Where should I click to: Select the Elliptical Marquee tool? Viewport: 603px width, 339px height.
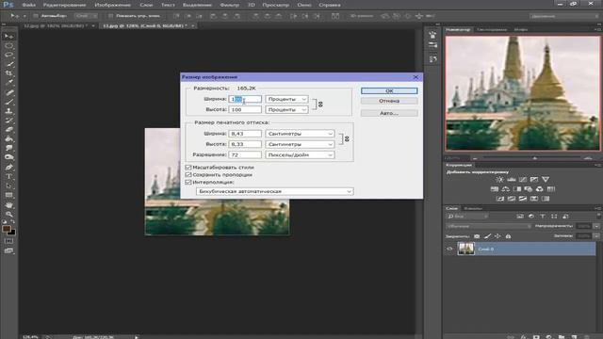point(8,46)
